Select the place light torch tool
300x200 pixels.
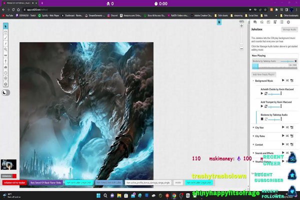point(5,61)
